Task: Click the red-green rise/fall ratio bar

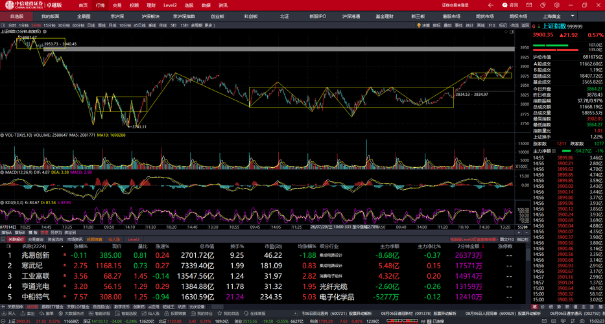Action: pyautogui.click(x=556, y=47)
